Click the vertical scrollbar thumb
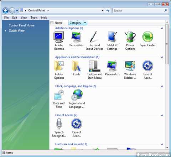The width and height of the screenshot is (171, 157). (167, 44)
